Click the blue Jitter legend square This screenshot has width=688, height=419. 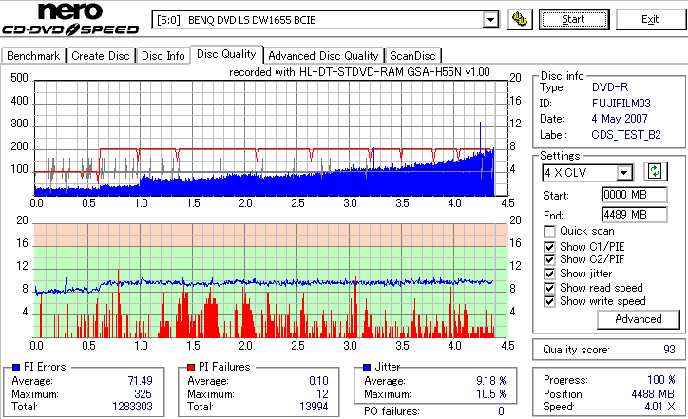367,368
